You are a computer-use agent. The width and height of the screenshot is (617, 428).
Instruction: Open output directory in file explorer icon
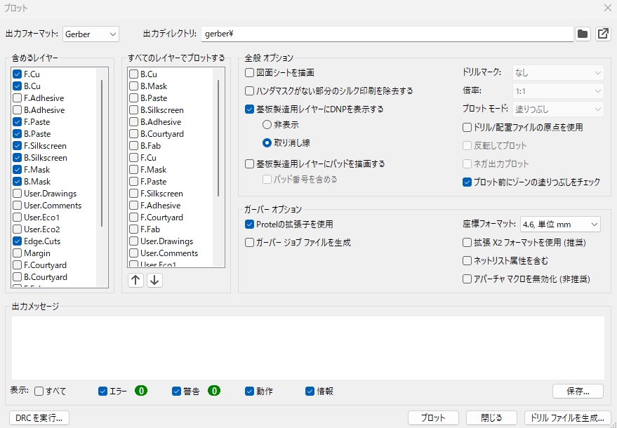click(602, 34)
